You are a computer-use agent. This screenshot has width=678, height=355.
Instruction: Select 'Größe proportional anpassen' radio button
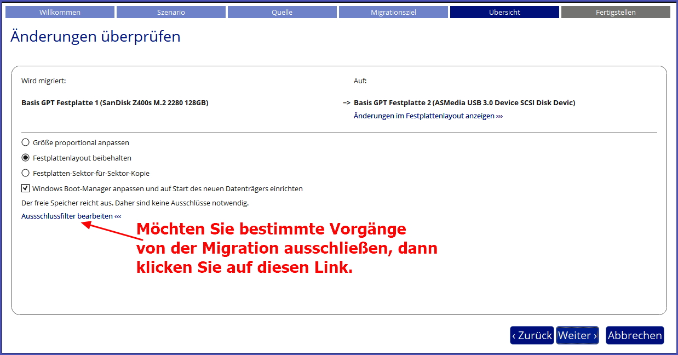coord(25,142)
